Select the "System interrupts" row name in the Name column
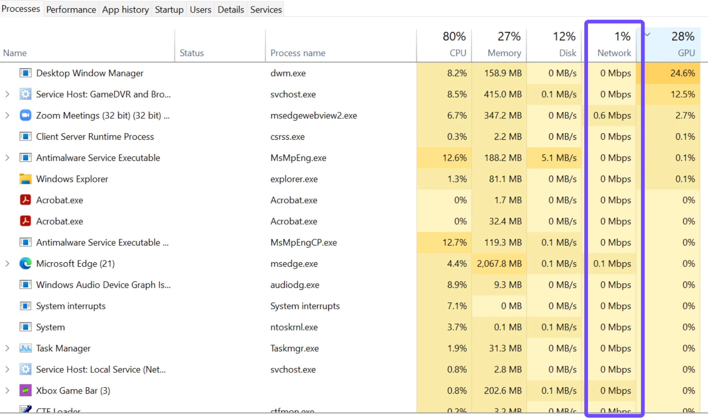The image size is (708, 420). (x=71, y=306)
